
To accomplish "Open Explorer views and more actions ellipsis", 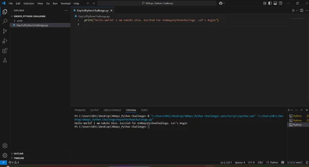I will 66,10.
